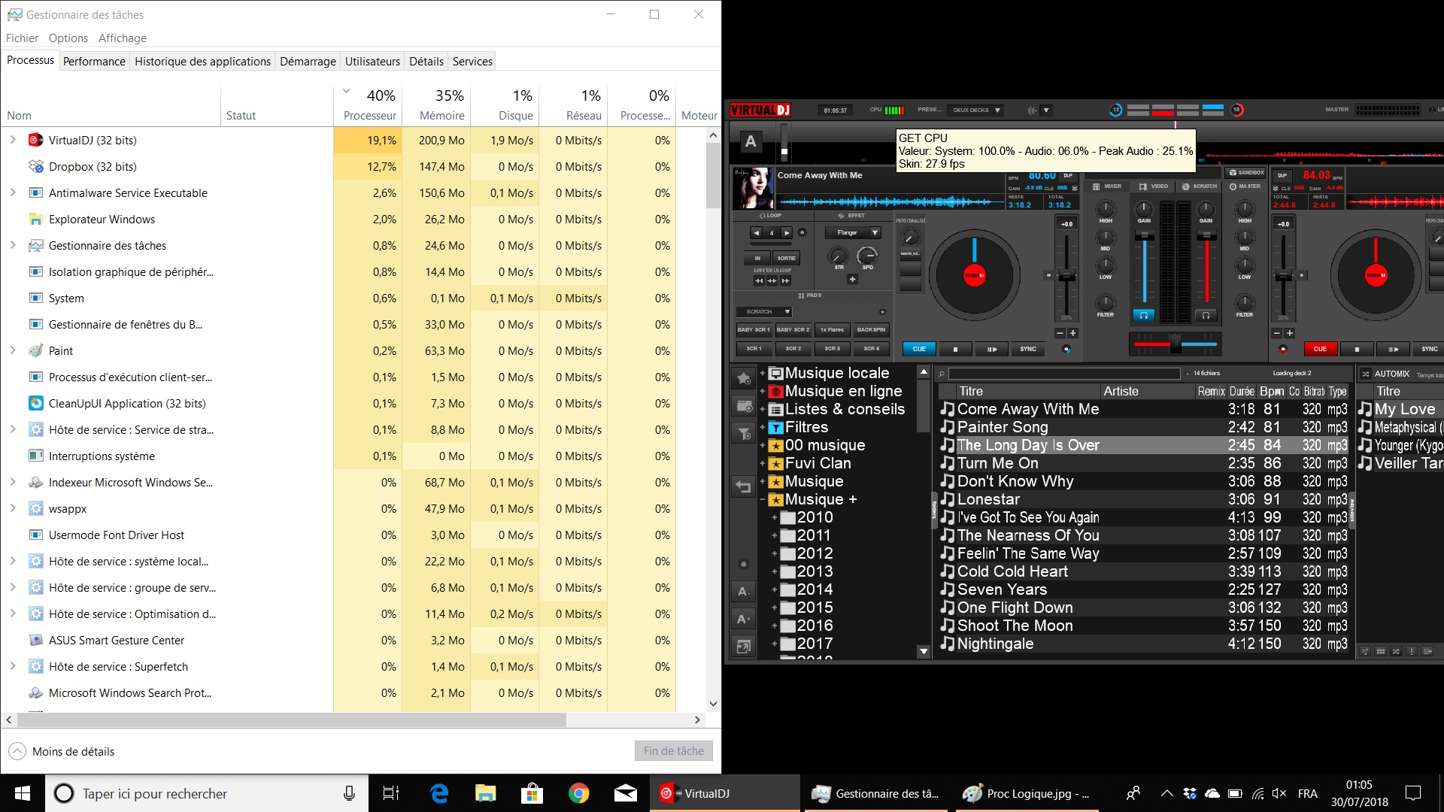
Task: Expand VirtualDJ (32 bits) process row
Action: (x=13, y=140)
